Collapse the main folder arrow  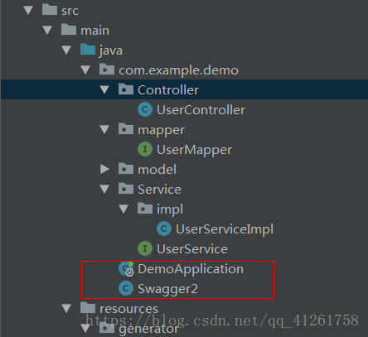47,30
